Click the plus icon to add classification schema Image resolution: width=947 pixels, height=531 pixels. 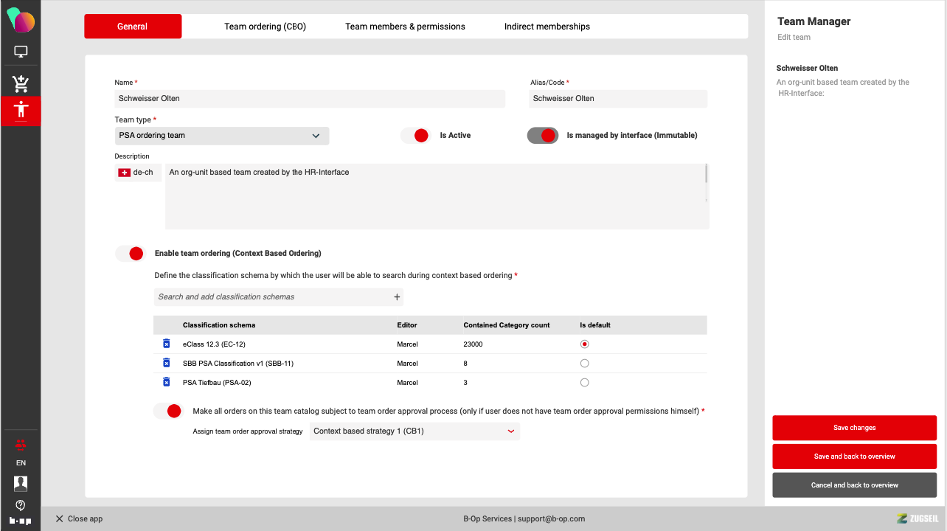(397, 297)
